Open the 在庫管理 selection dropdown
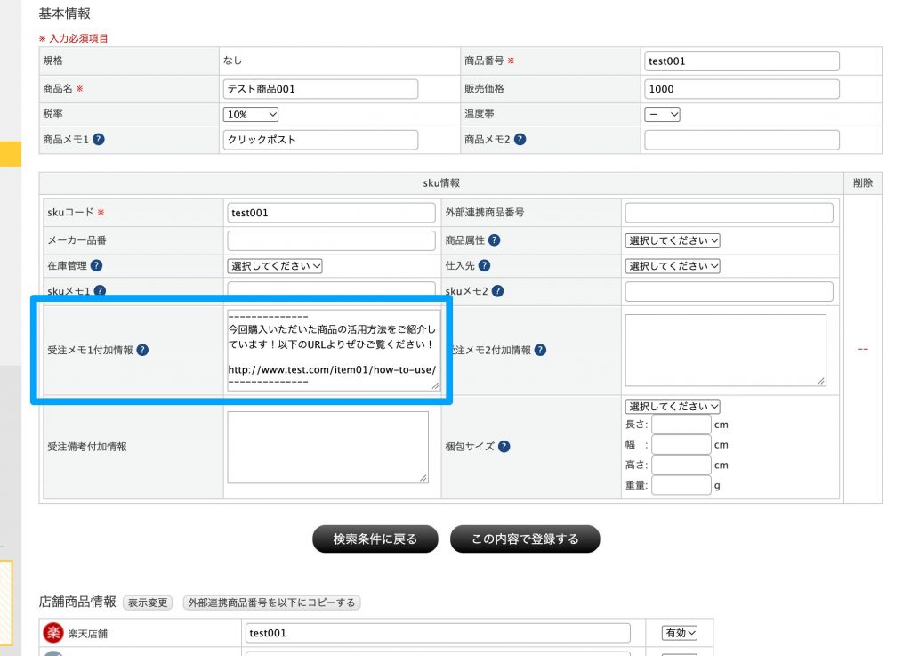 coord(275,266)
